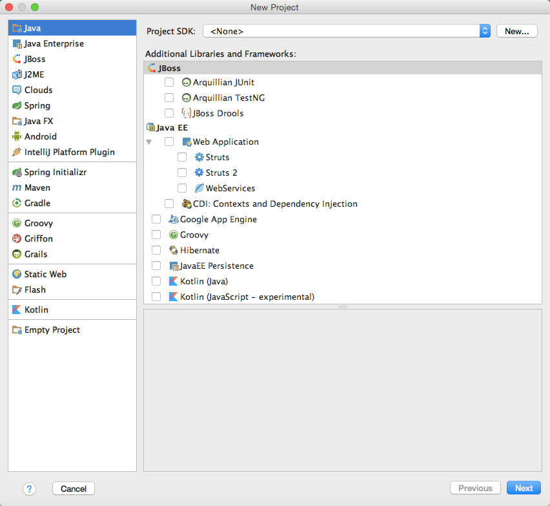This screenshot has width=550, height=506.
Task: Click the Android robot icon
Action: tap(17, 136)
